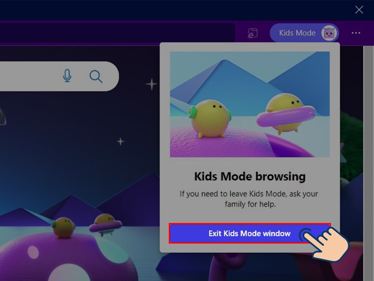Click the page vertical scrollbar

coord(368,163)
